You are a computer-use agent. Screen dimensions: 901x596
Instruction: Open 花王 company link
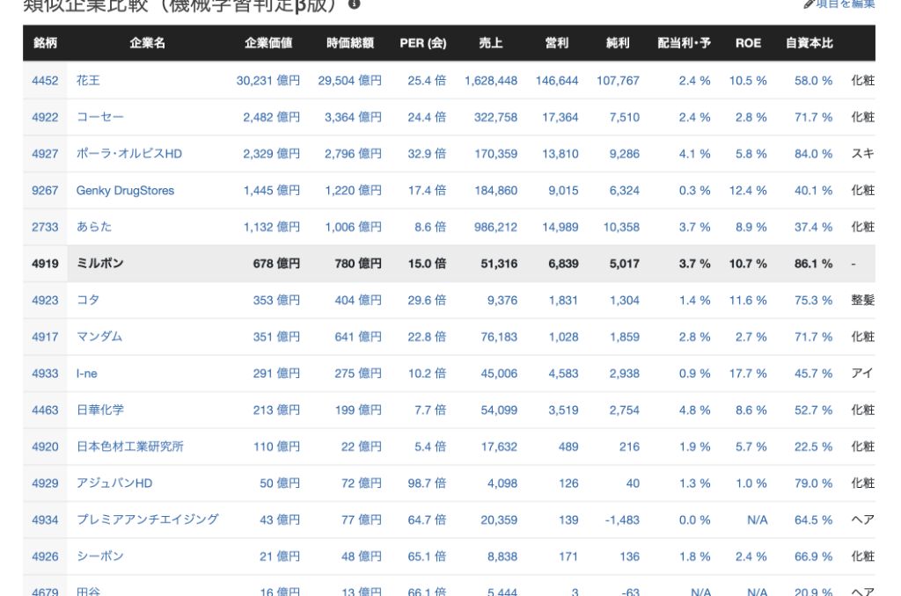(88, 80)
